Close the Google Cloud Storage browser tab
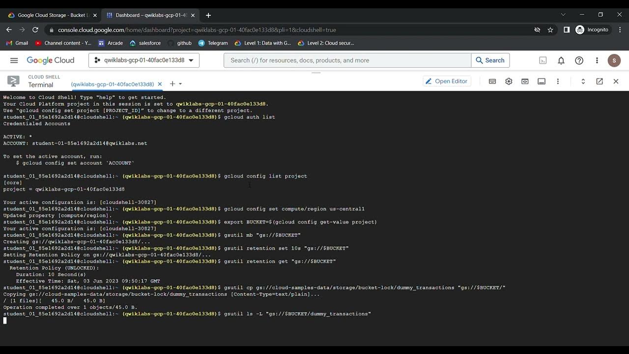This screenshot has width=629, height=354. tap(95, 15)
